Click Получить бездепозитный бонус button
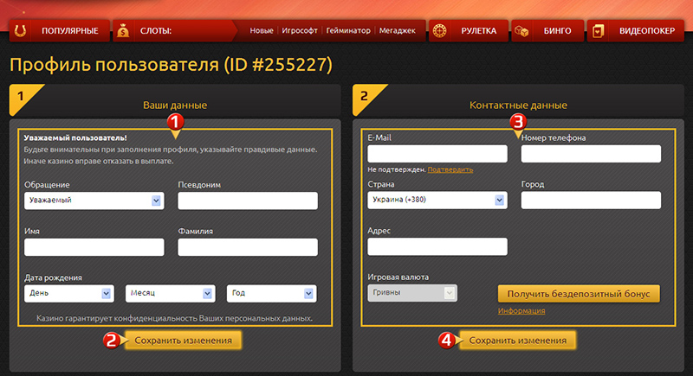Viewport: 693px width, 376px height. coord(579,294)
